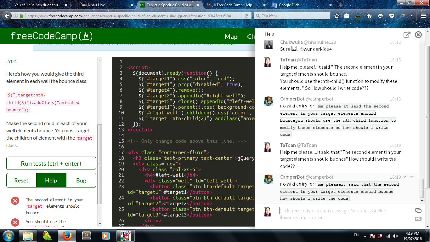Open message options for the last CamperBot message
Image resolution: width=430 pixels, height=242 pixels.
point(411,177)
